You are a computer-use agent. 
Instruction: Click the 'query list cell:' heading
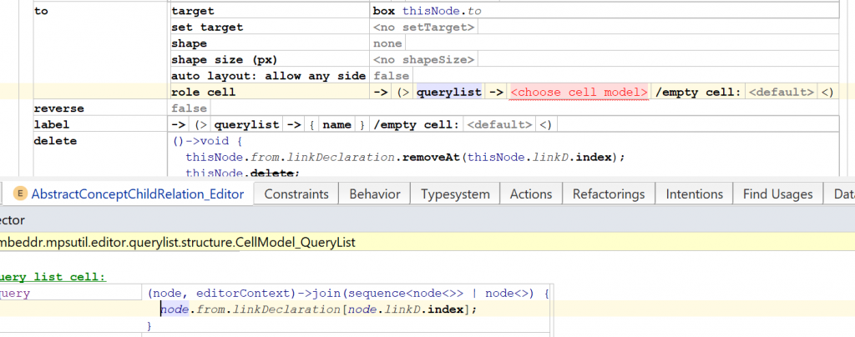point(53,277)
